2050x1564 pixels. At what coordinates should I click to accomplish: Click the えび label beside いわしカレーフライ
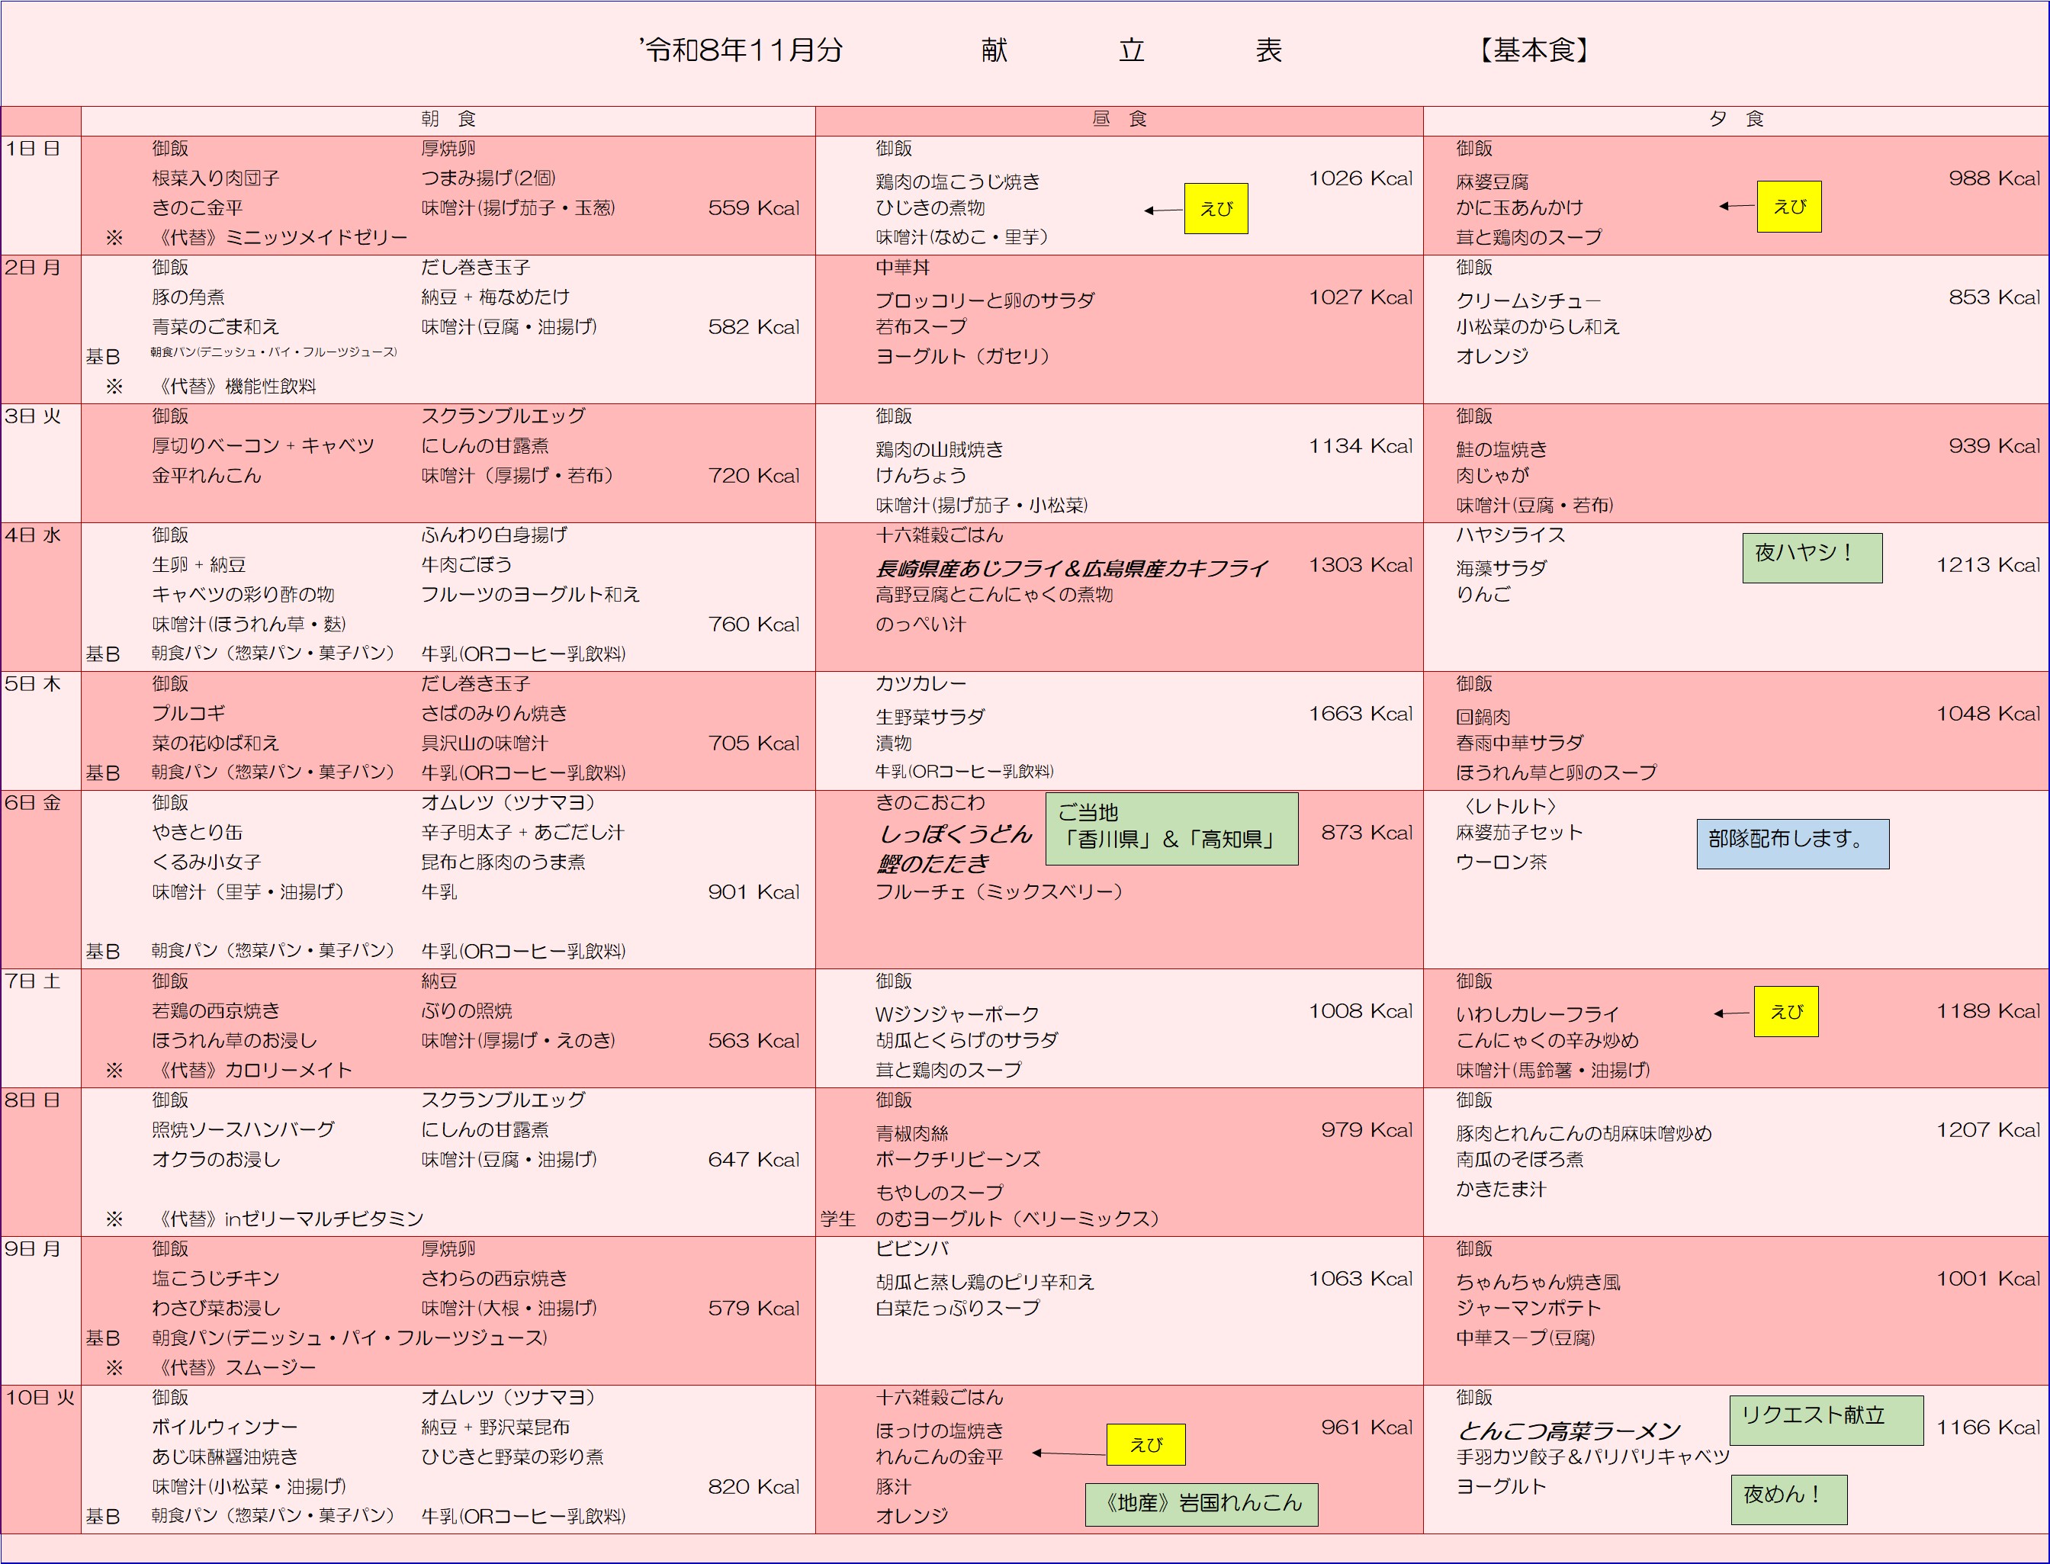click(1785, 1012)
